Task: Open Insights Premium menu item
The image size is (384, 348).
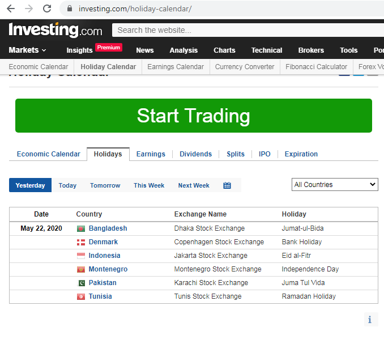Action: tap(94, 49)
